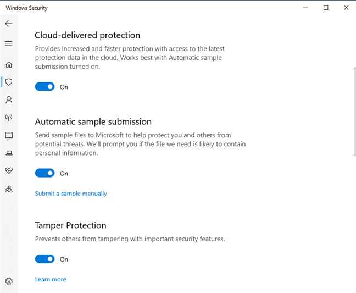Turn off Automatic sample submission toggle
356x293 pixels.
44,173
